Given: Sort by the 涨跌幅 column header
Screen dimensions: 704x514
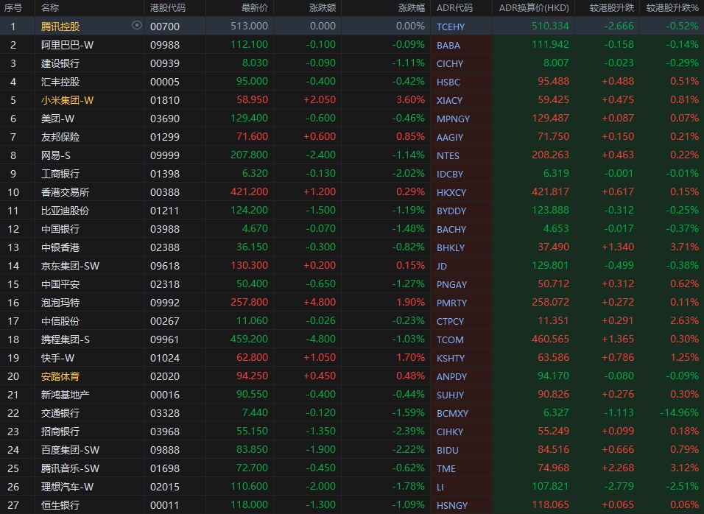Looking at the screenshot, I should point(411,7).
